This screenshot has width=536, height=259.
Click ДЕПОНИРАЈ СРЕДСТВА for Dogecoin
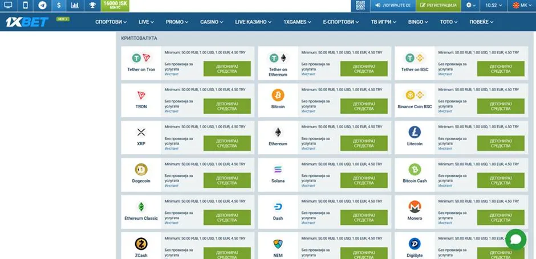[227, 180]
